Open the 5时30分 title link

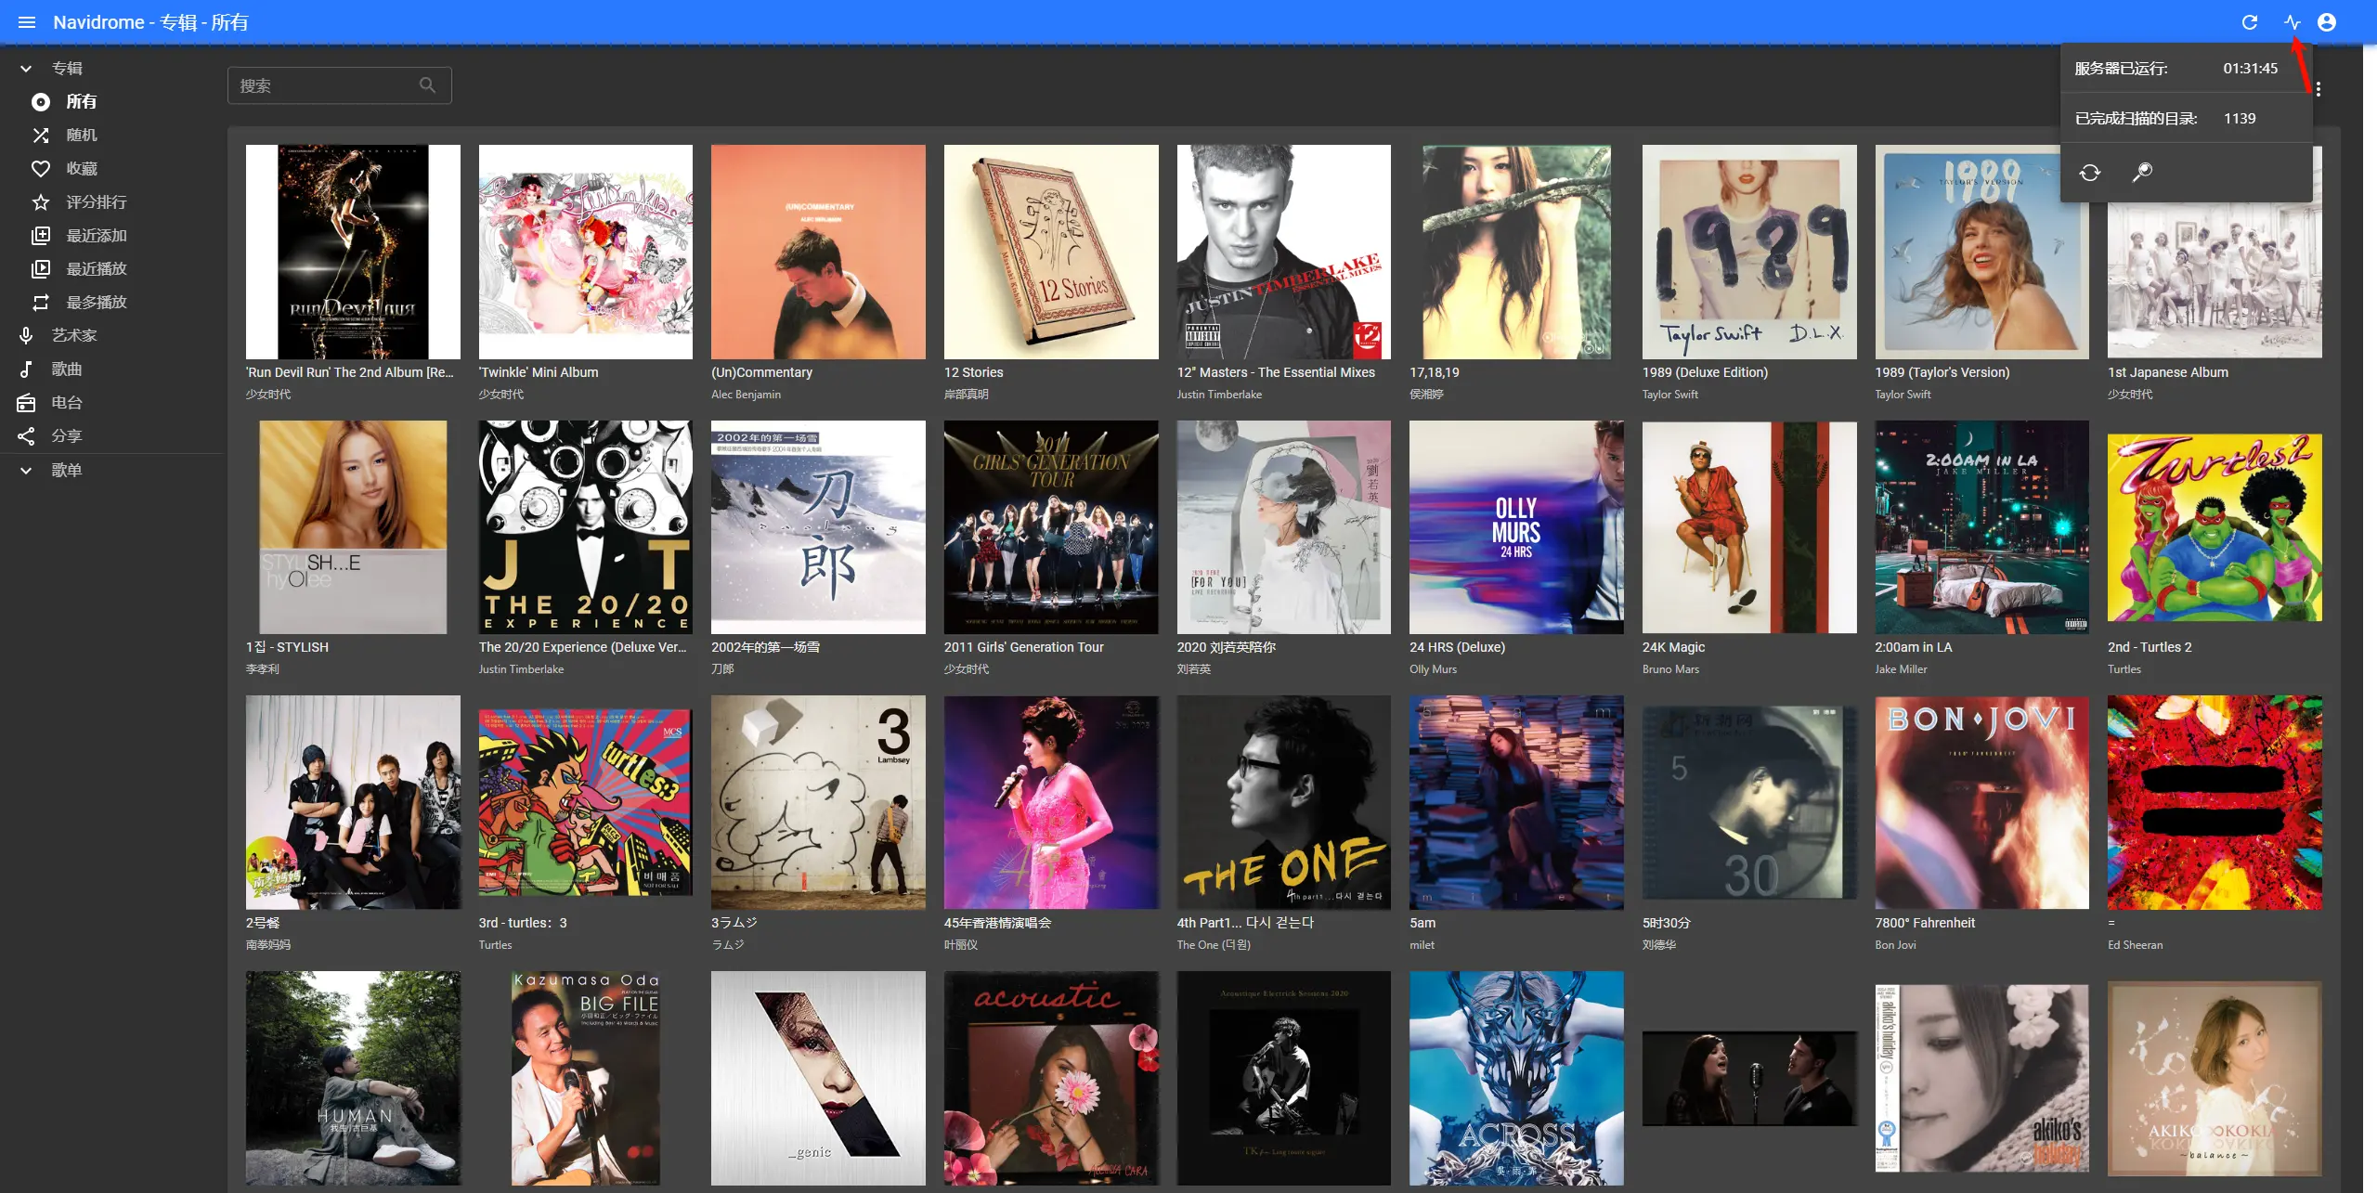(1667, 923)
